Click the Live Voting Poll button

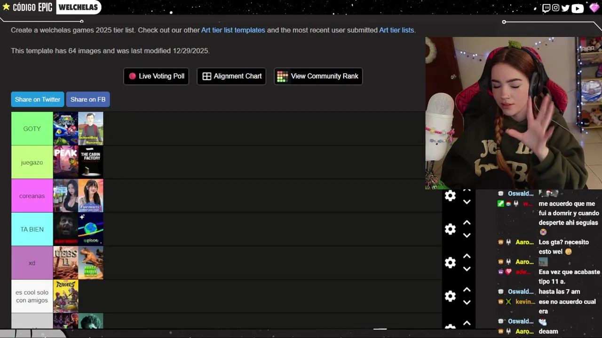click(156, 76)
